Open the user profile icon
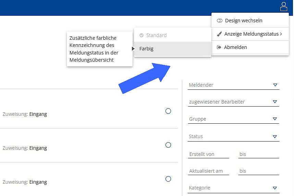Viewport: 294px width, 196px height. 284,7
